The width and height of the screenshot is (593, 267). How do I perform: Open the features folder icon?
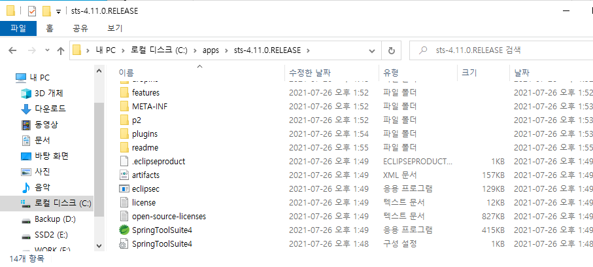pyautogui.click(x=124, y=92)
